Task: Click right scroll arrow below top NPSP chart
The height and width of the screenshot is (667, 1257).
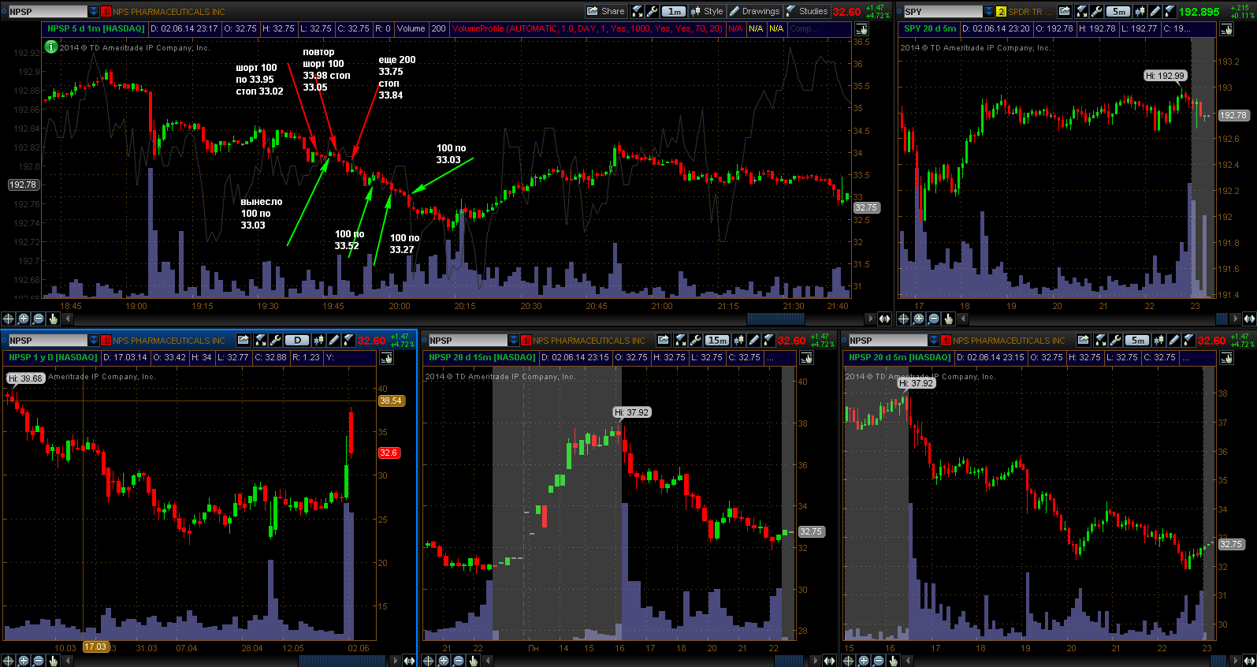Action: [x=870, y=319]
